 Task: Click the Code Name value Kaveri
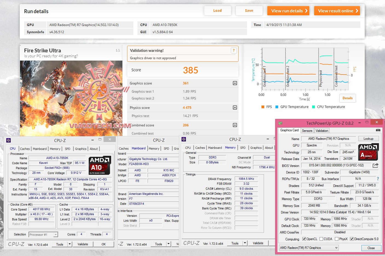pyautogui.click(x=43, y=163)
